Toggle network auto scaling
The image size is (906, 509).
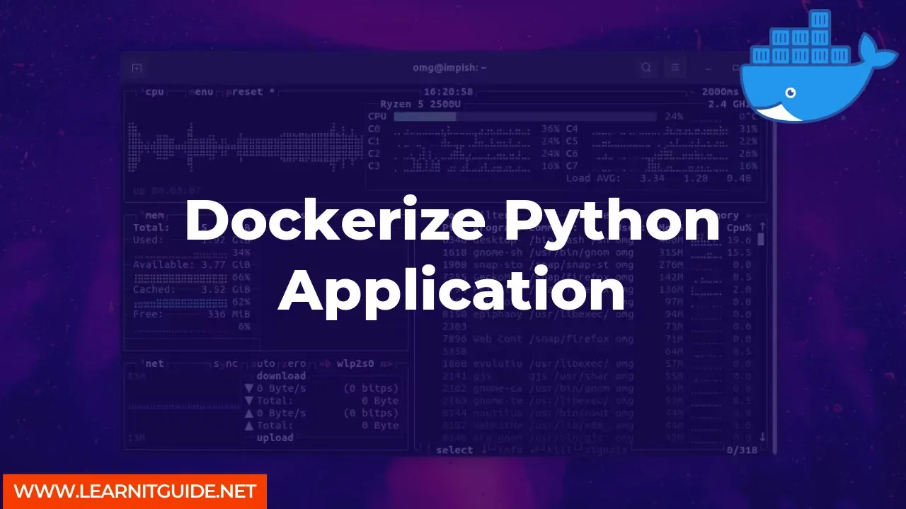263,363
